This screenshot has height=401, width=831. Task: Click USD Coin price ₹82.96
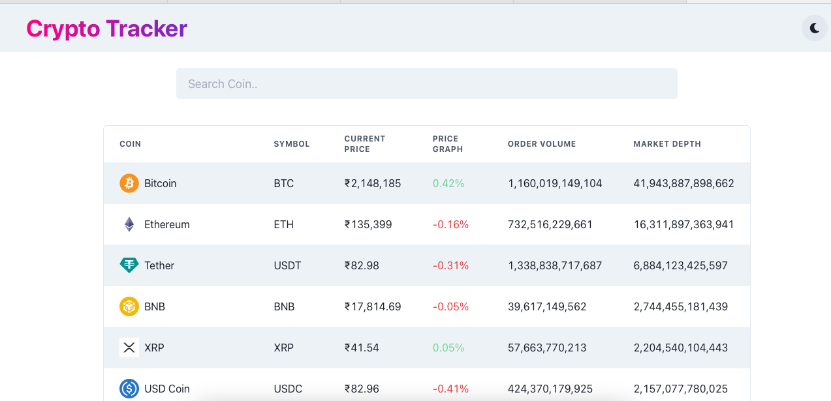pos(362,389)
